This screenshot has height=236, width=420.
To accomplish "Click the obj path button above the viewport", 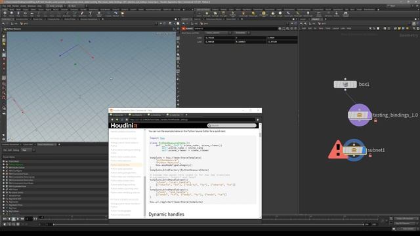I will 15,24.
